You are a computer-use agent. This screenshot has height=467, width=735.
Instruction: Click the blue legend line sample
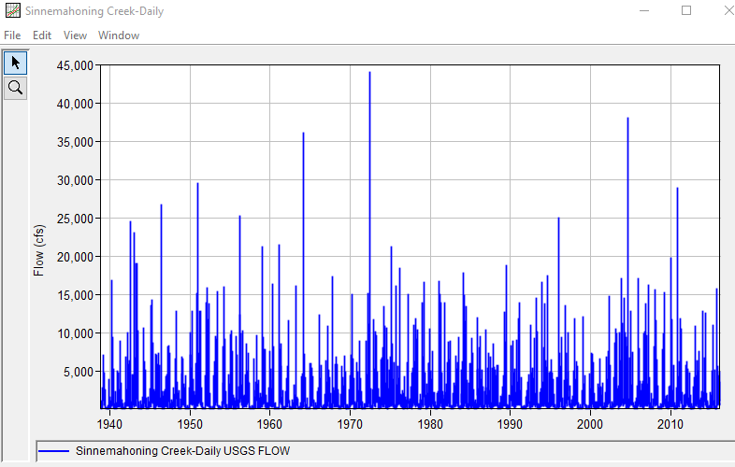tap(53, 451)
